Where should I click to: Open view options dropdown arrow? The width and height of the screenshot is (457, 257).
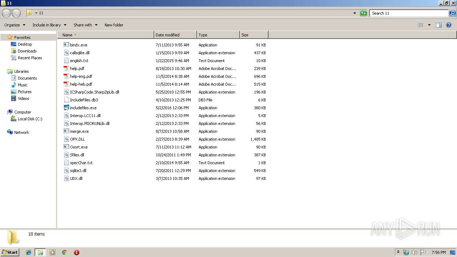click(429, 25)
